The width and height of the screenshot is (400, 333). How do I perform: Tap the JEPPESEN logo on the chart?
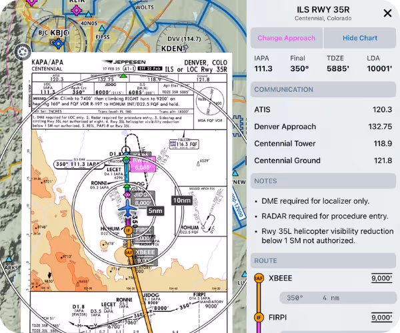tap(124, 62)
